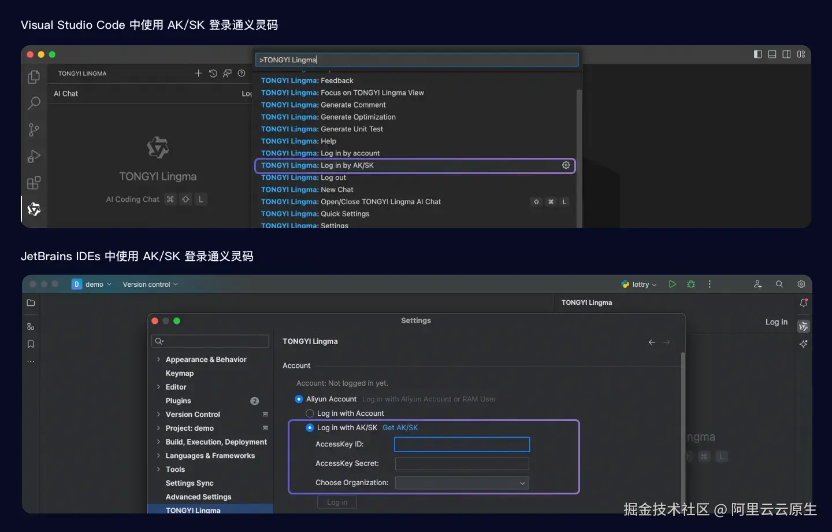Open the Explorer icon in VS Code activity bar
832x532 pixels.
pos(34,77)
